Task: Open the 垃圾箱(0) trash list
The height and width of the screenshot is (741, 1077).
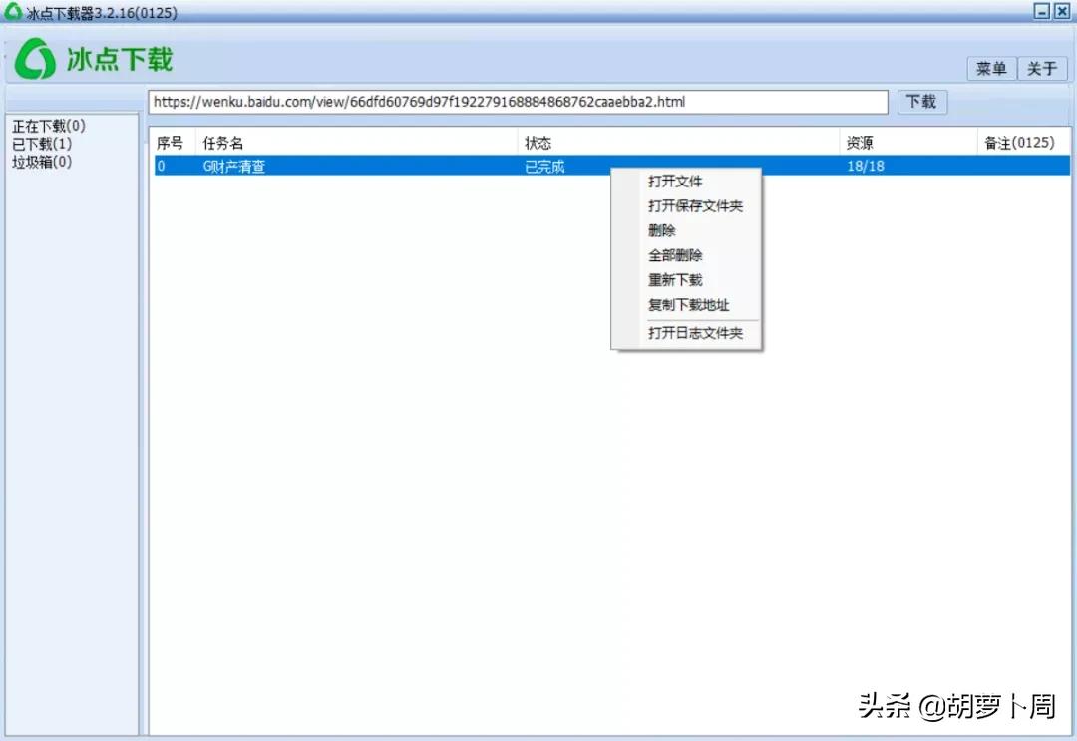Action: click(41, 161)
